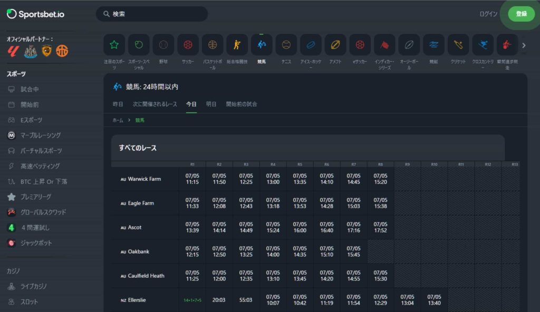Viewport: 540px width, 312px height.
Task: Switch to the 明日 tab
Action: [x=211, y=104]
